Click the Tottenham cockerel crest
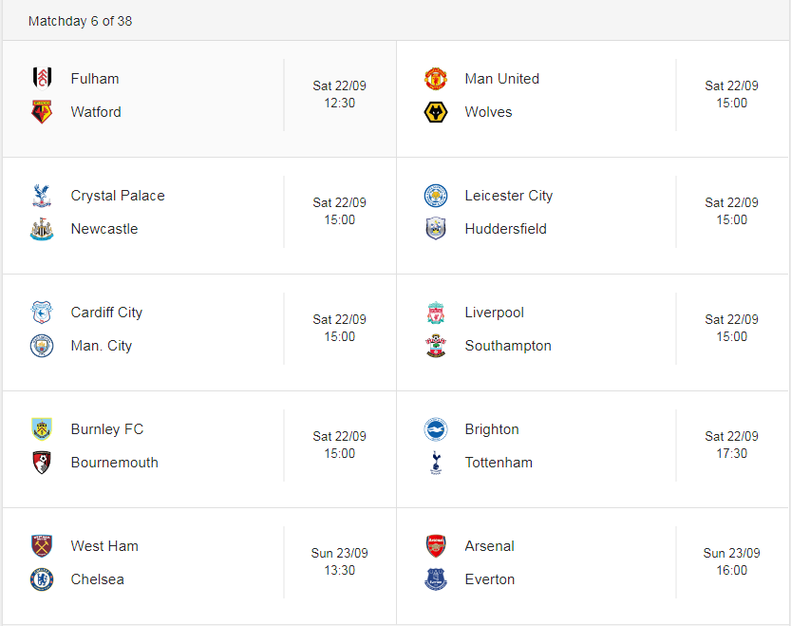 click(436, 463)
